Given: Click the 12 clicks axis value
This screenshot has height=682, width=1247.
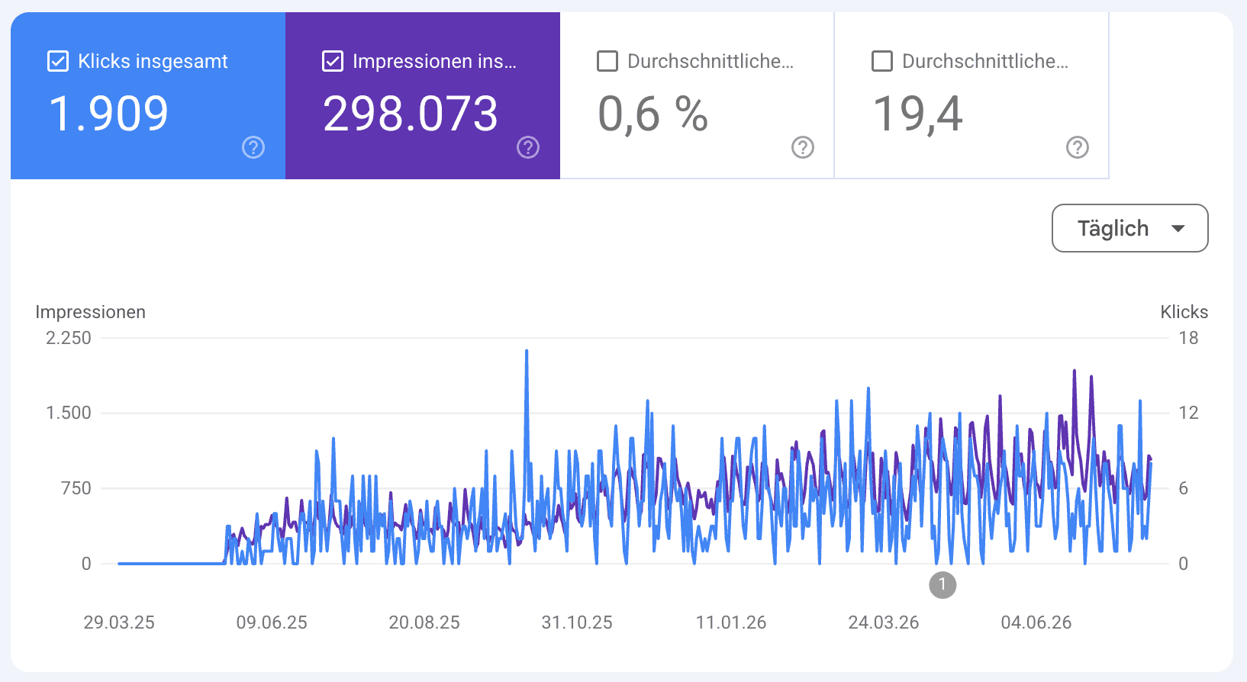Looking at the screenshot, I should click(1188, 413).
